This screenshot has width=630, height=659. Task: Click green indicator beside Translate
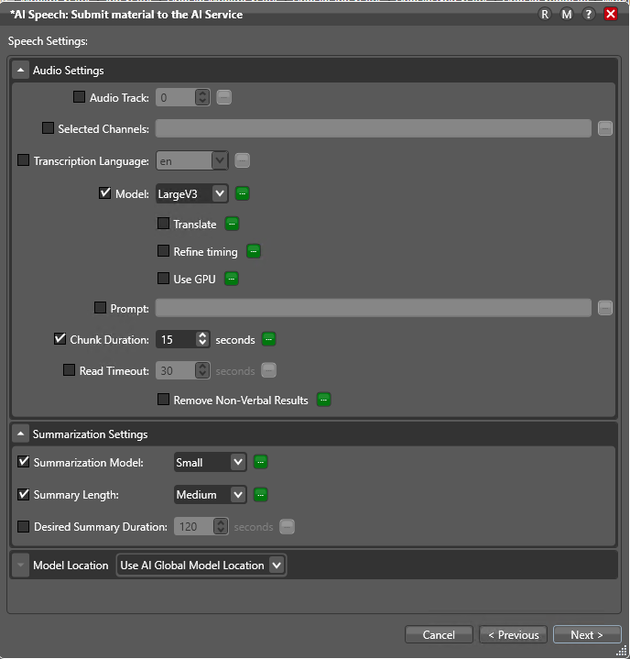(x=232, y=224)
